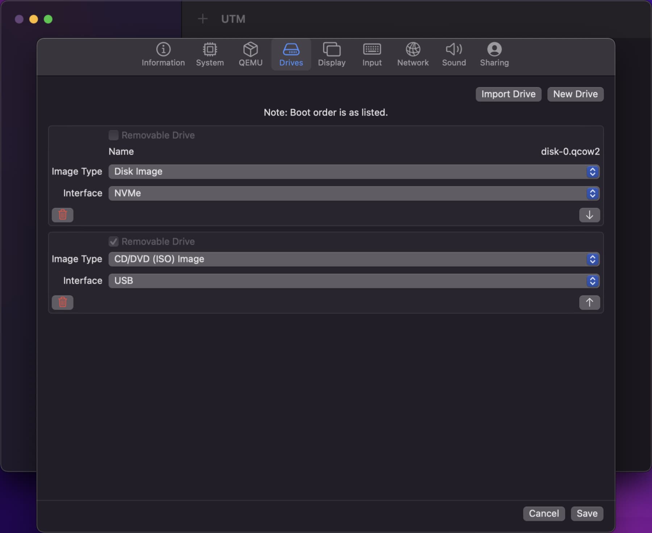Delete the NVMe disk drive with trash icon
Image resolution: width=652 pixels, height=533 pixels.
pos(63,215)
